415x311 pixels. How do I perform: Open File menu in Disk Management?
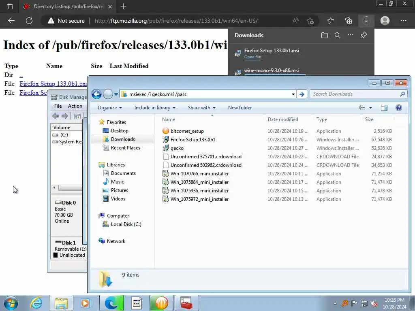(58, 106)
